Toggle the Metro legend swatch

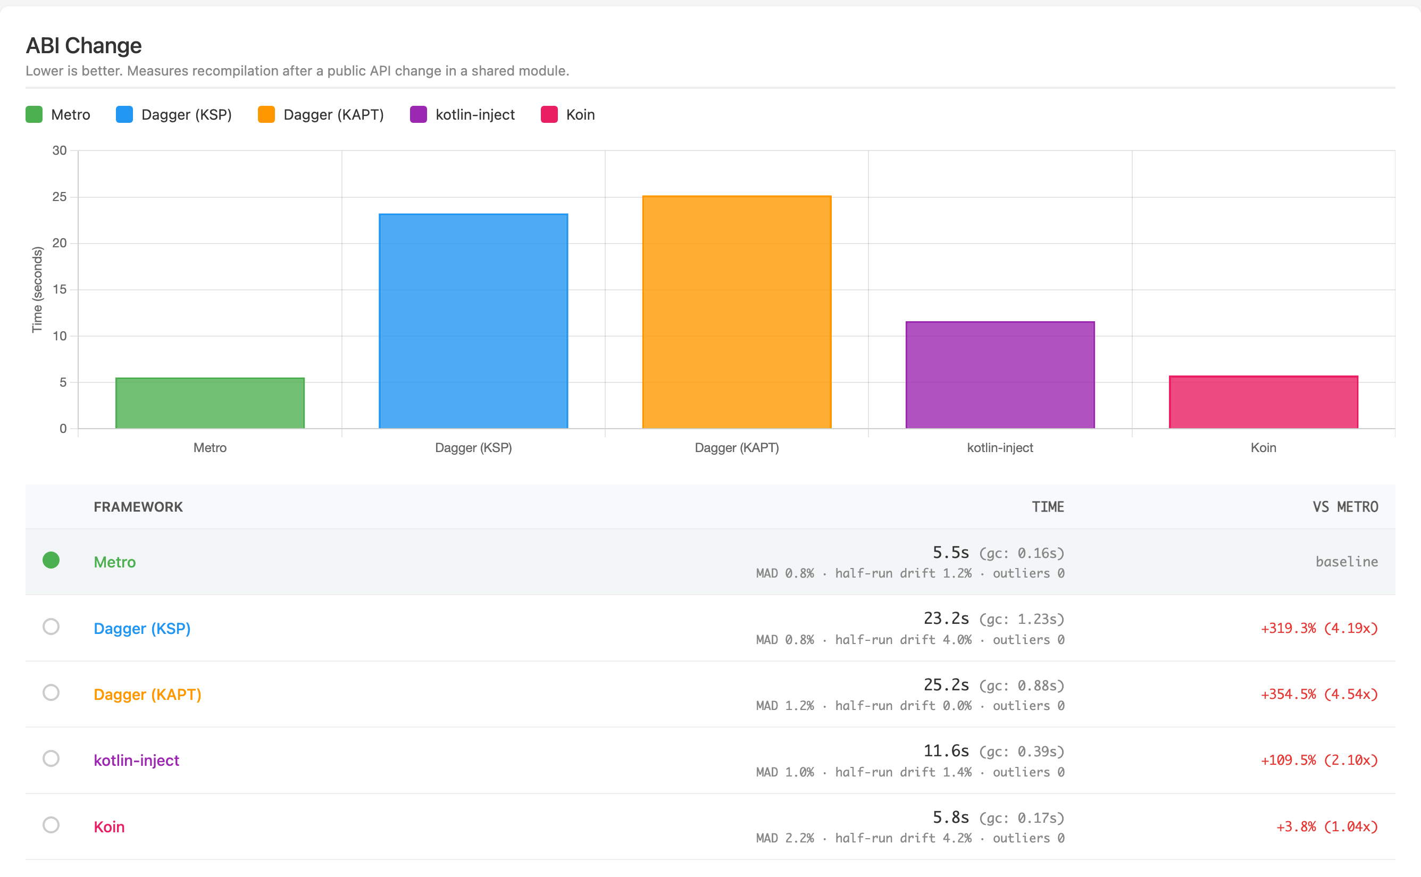click(x=34, y=114)
